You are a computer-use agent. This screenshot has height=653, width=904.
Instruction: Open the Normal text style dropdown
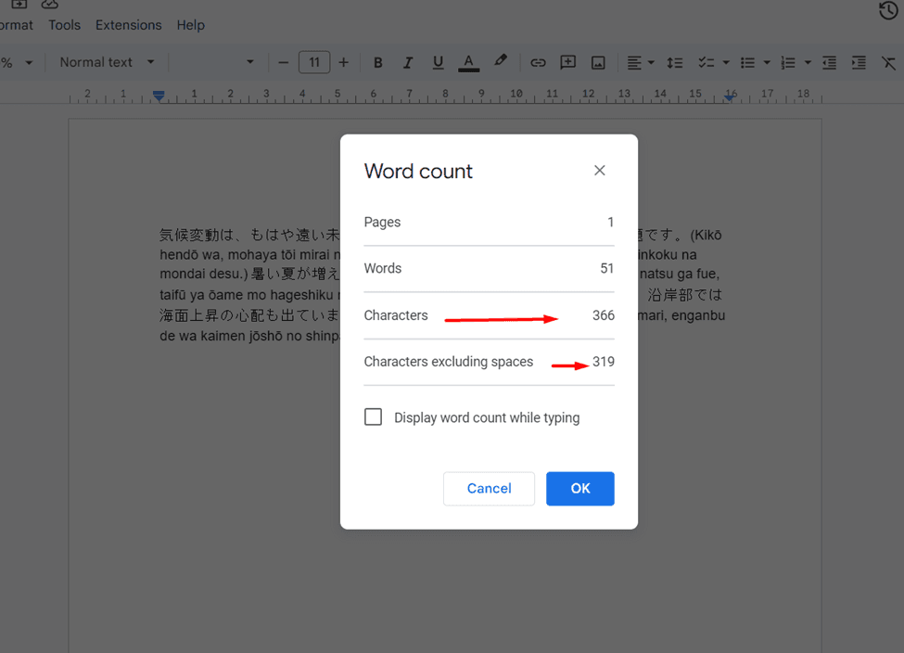pyautogui.click(x=108, y=62)
